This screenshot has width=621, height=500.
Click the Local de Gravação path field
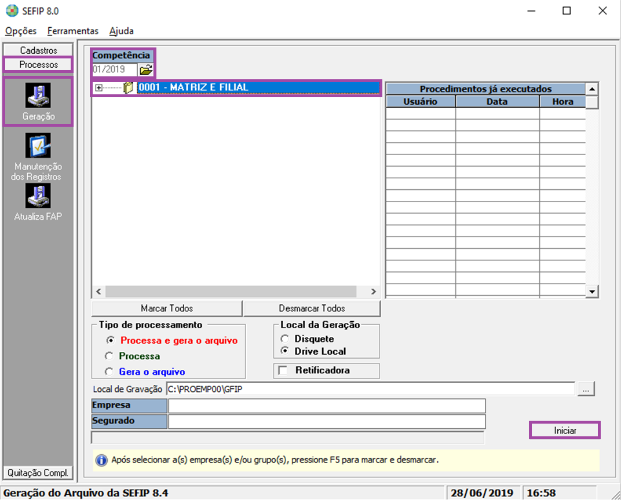click(x=370, y=389)
